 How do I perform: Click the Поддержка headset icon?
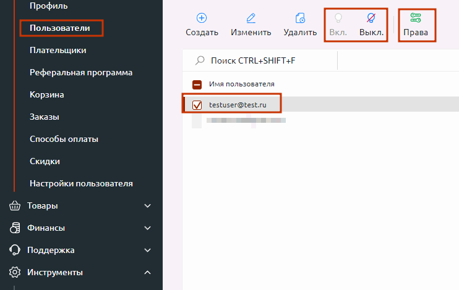point(15,250)
